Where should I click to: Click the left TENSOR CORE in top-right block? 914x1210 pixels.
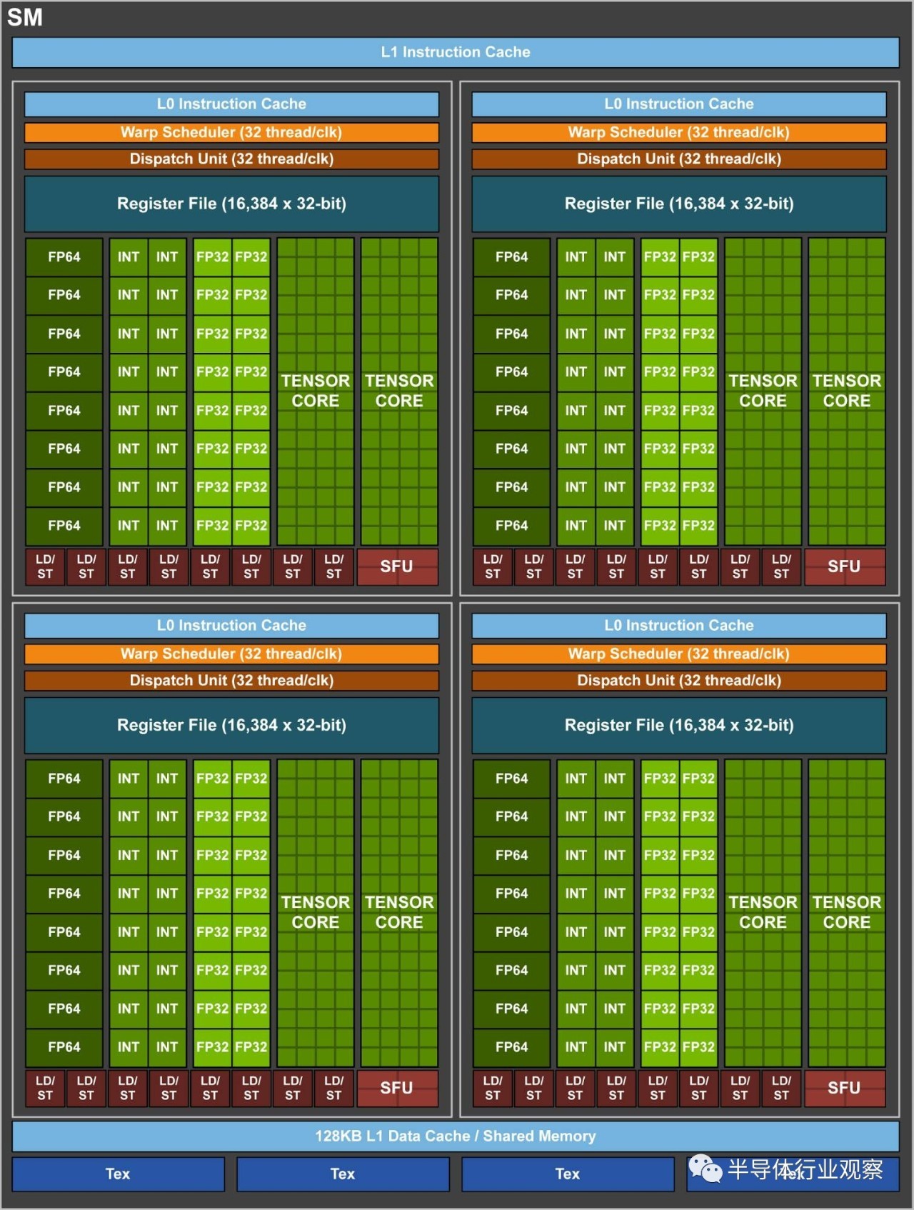[763, 391]
